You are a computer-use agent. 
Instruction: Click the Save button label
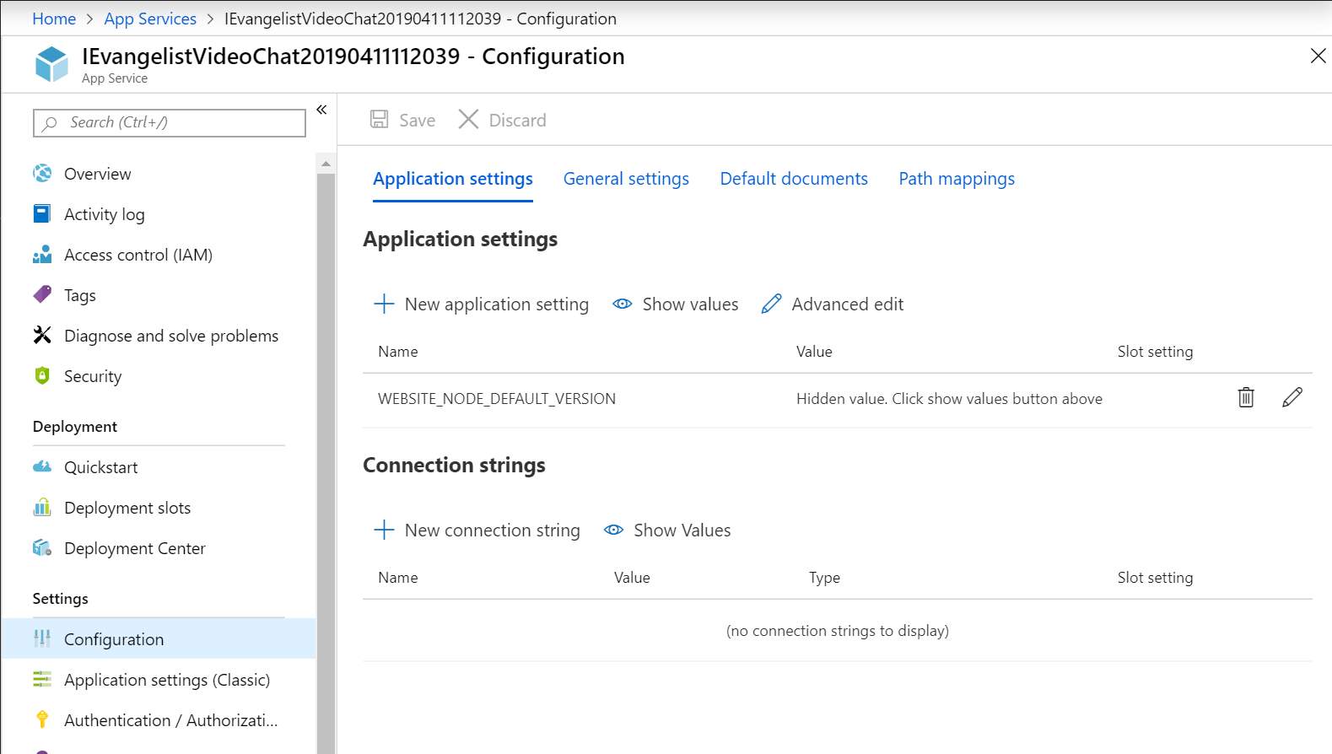418,120
